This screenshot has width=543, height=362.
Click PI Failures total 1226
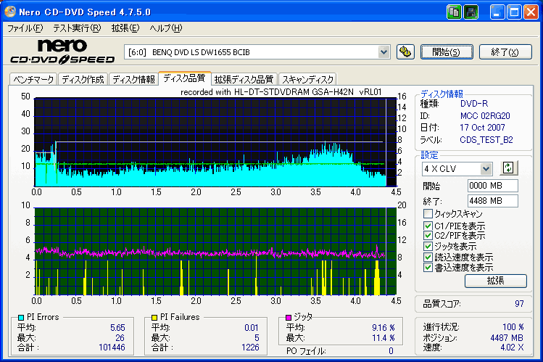(x=250, y=347)
